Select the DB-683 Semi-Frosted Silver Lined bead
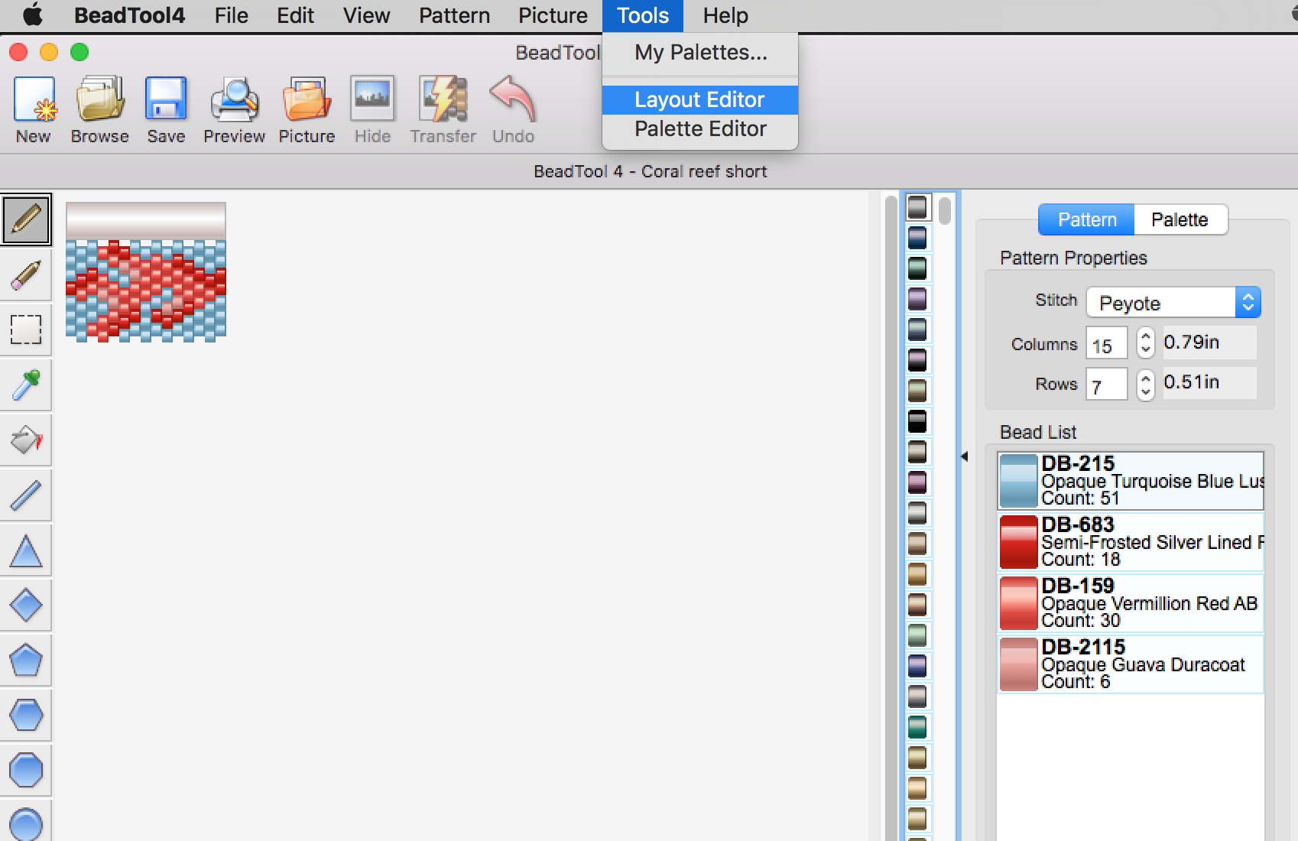1298x841 pixels. (x=1131, y=541)
